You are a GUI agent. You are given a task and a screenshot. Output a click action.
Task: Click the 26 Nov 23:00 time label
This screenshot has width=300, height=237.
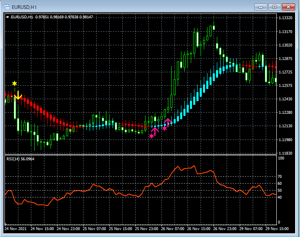(225, 228)
